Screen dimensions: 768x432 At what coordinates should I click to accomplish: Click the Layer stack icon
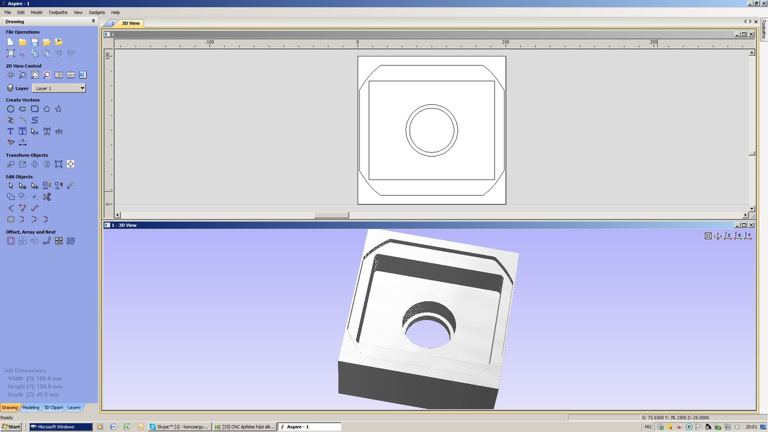click(x=10, y=88)
